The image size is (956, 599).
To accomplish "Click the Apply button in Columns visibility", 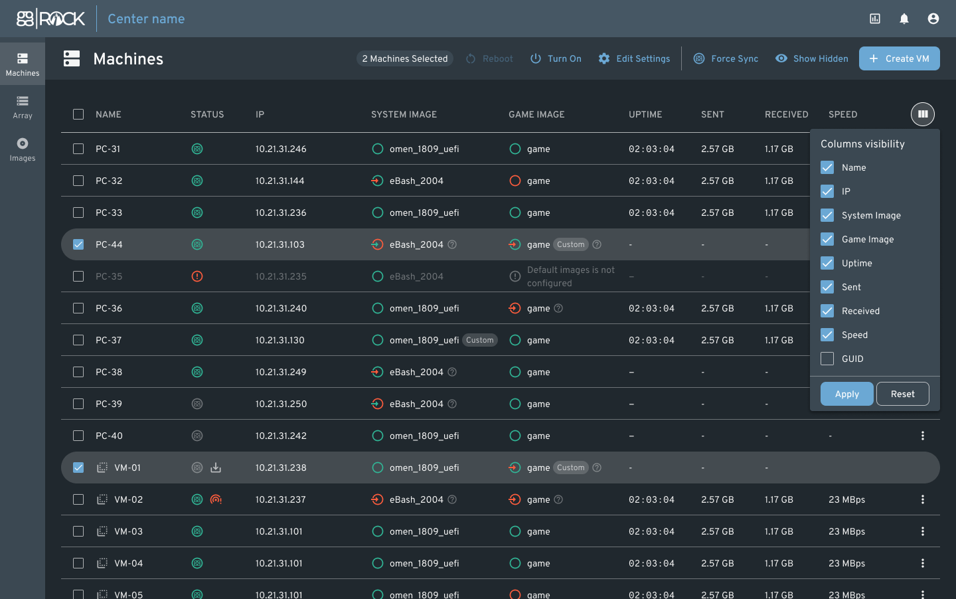I will tap(847, 394).
